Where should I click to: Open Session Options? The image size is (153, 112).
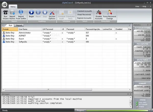pyautogui.click(x=52, y=15)
